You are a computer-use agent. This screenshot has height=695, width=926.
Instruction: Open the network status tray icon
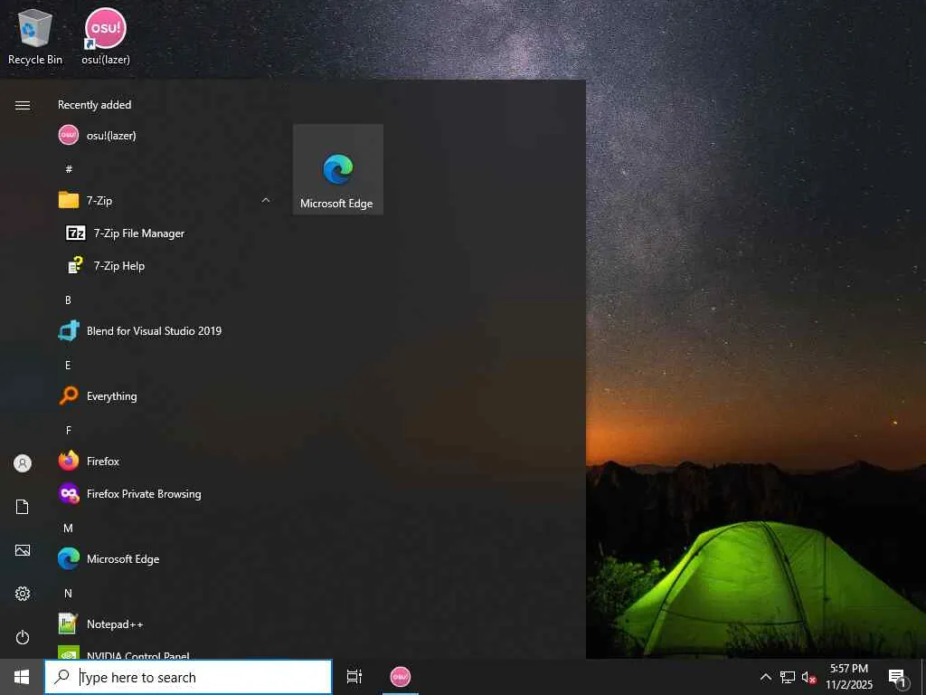(x=788, y=677)
